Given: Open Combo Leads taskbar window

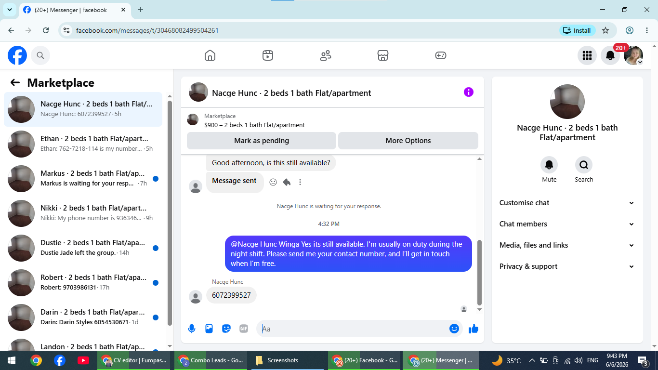Looking at the screenshot, I should pos(211,360).
